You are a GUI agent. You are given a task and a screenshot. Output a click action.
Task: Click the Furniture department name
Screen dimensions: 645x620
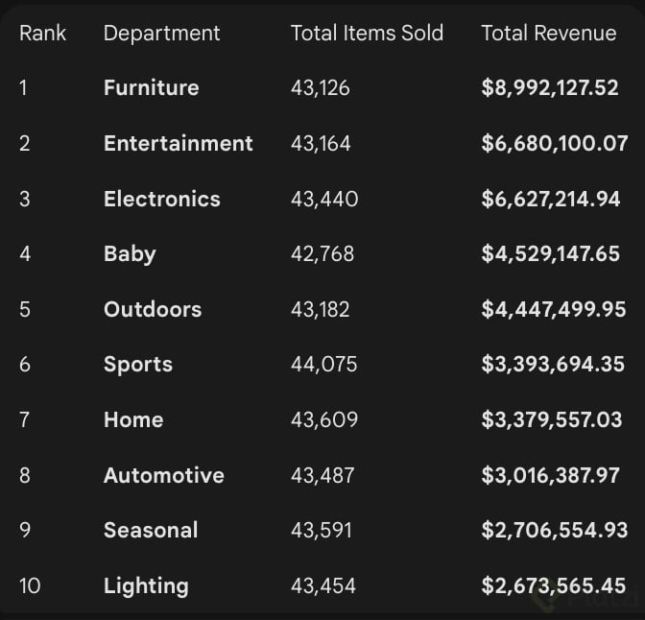151,88
